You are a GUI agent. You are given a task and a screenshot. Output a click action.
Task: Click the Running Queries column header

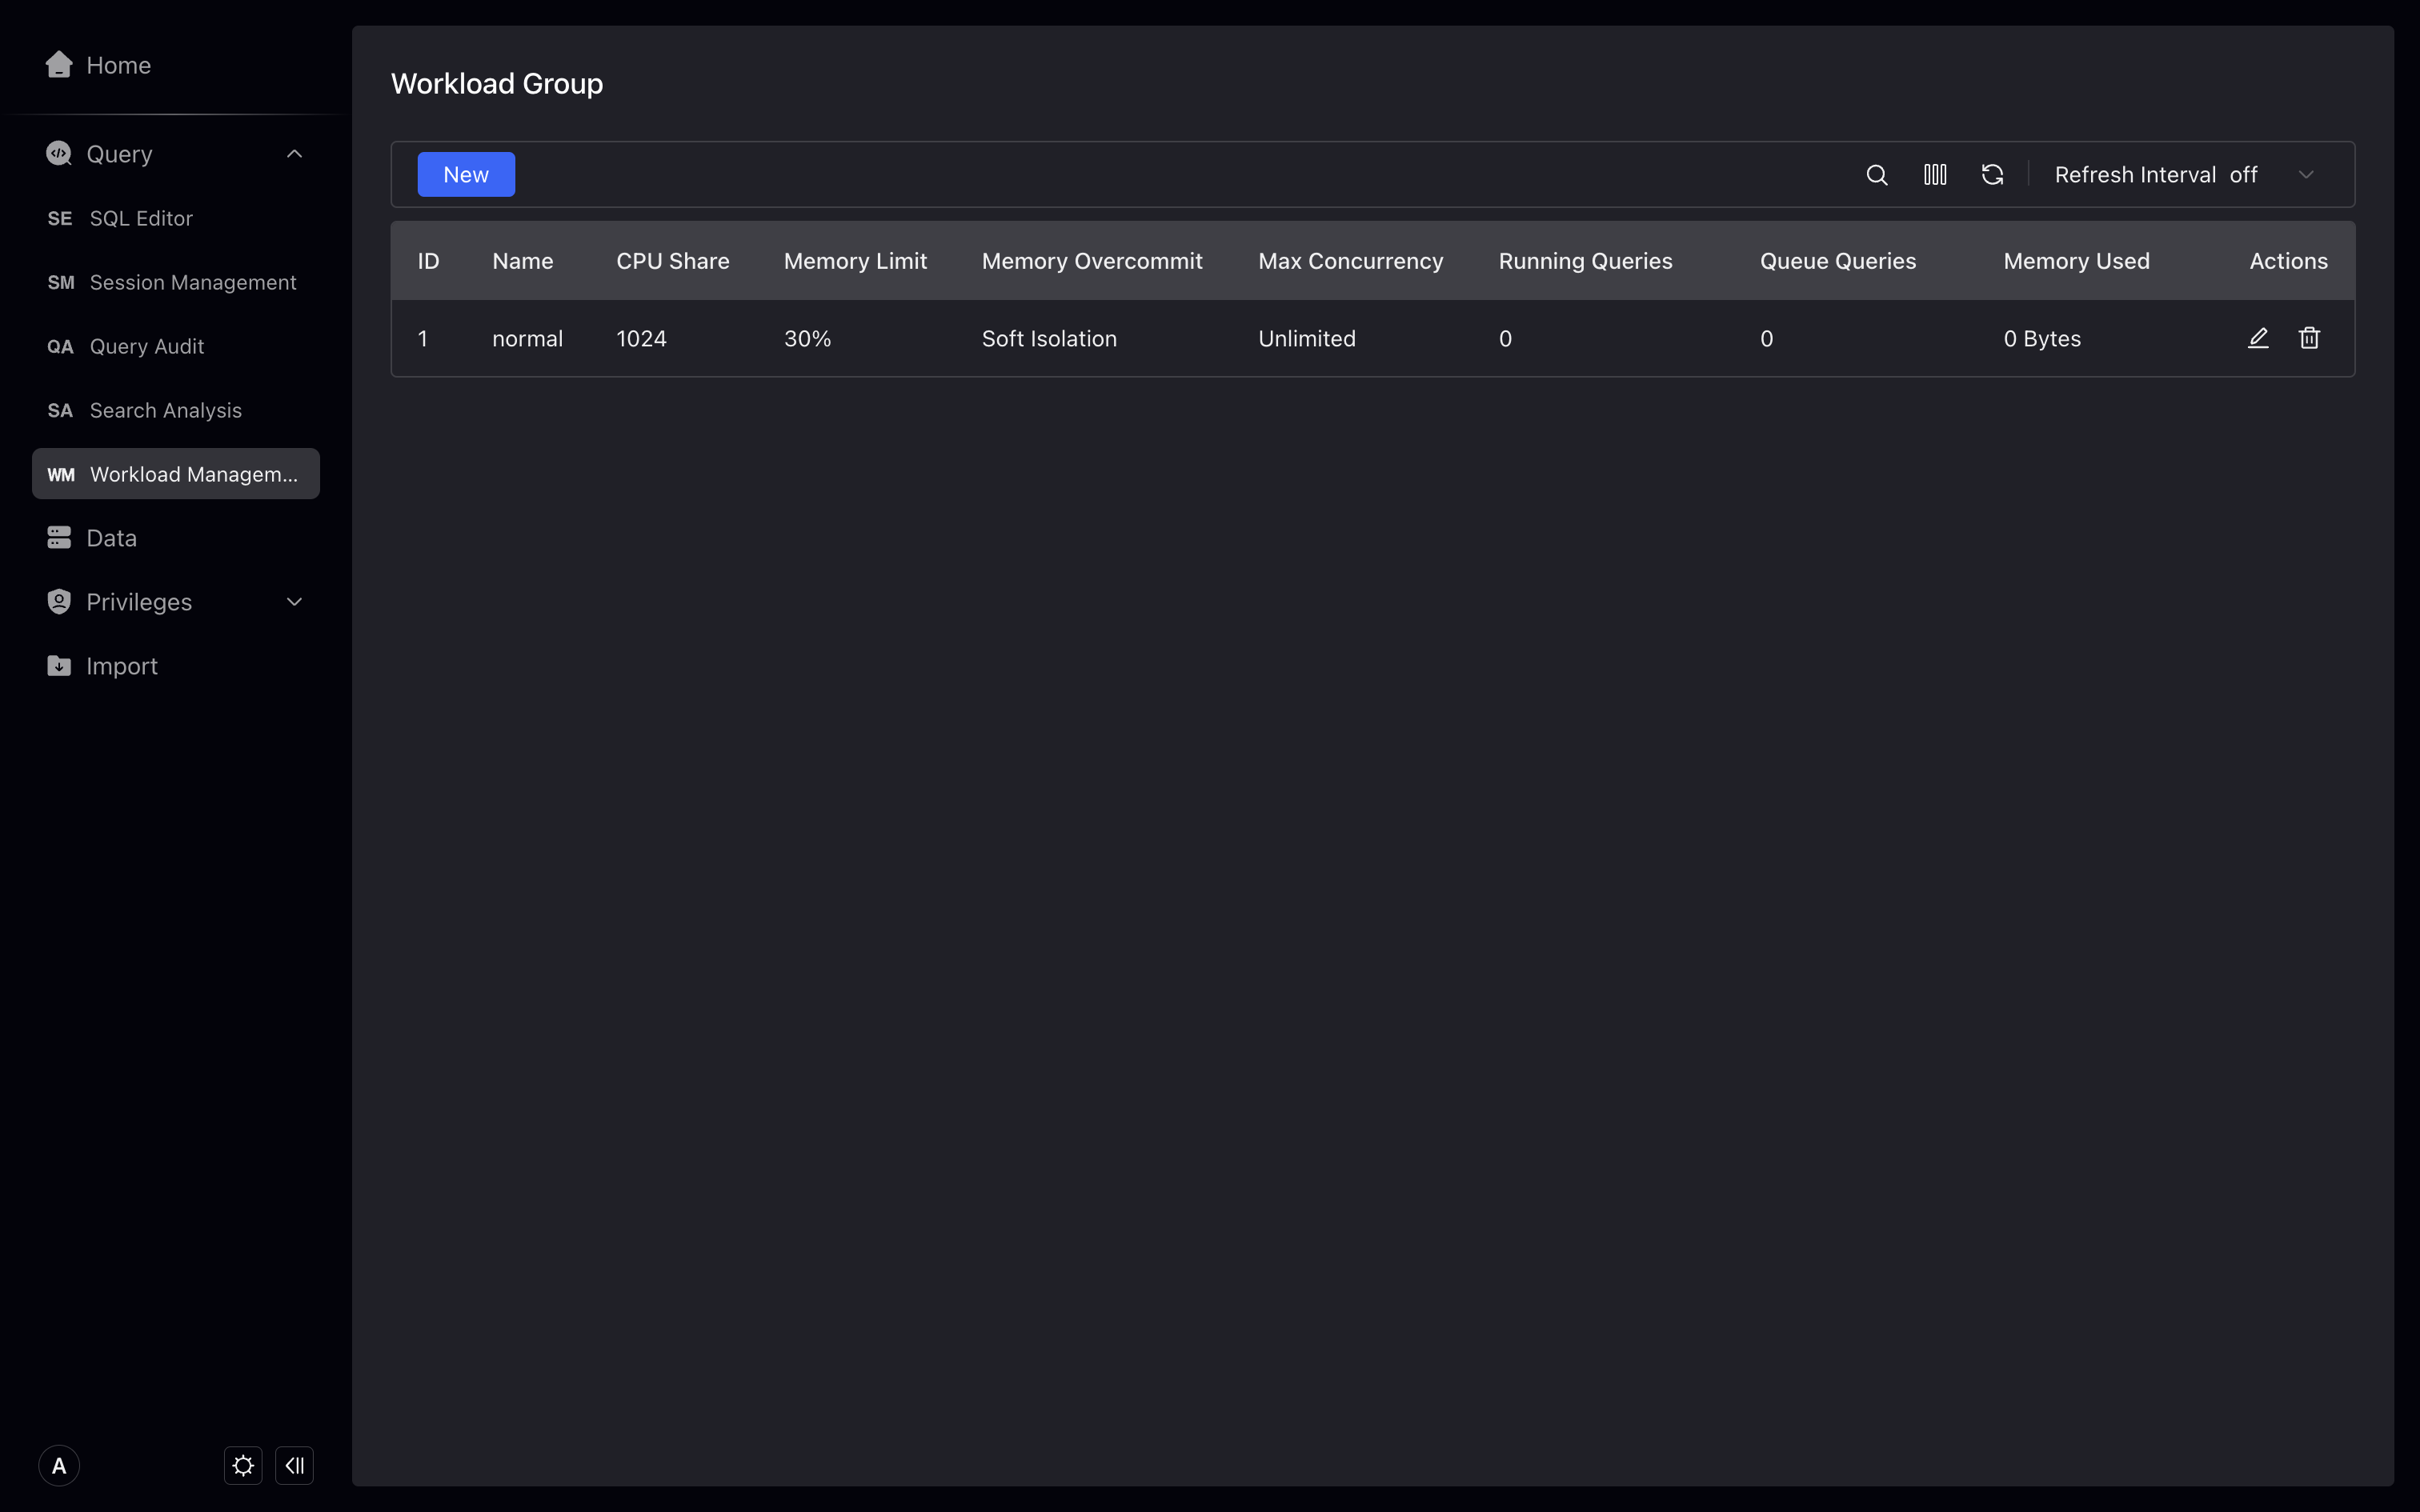(1586, 261)
